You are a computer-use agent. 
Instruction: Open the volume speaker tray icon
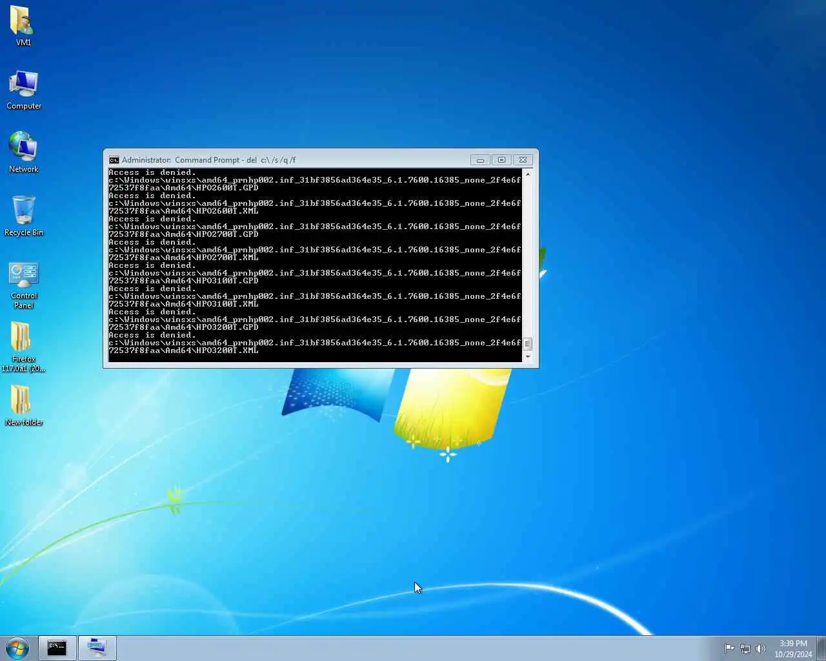point(761,649)
